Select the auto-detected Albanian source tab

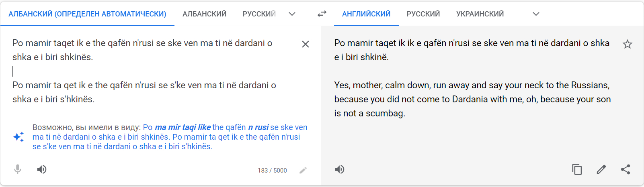[87, 14]
